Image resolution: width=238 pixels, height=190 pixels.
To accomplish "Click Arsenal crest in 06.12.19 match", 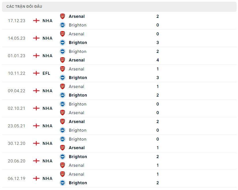I will 63,174.
